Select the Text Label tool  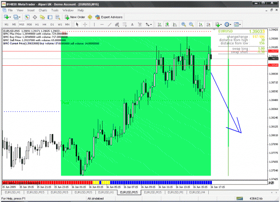pyautogui.click(x=140, y=25)
